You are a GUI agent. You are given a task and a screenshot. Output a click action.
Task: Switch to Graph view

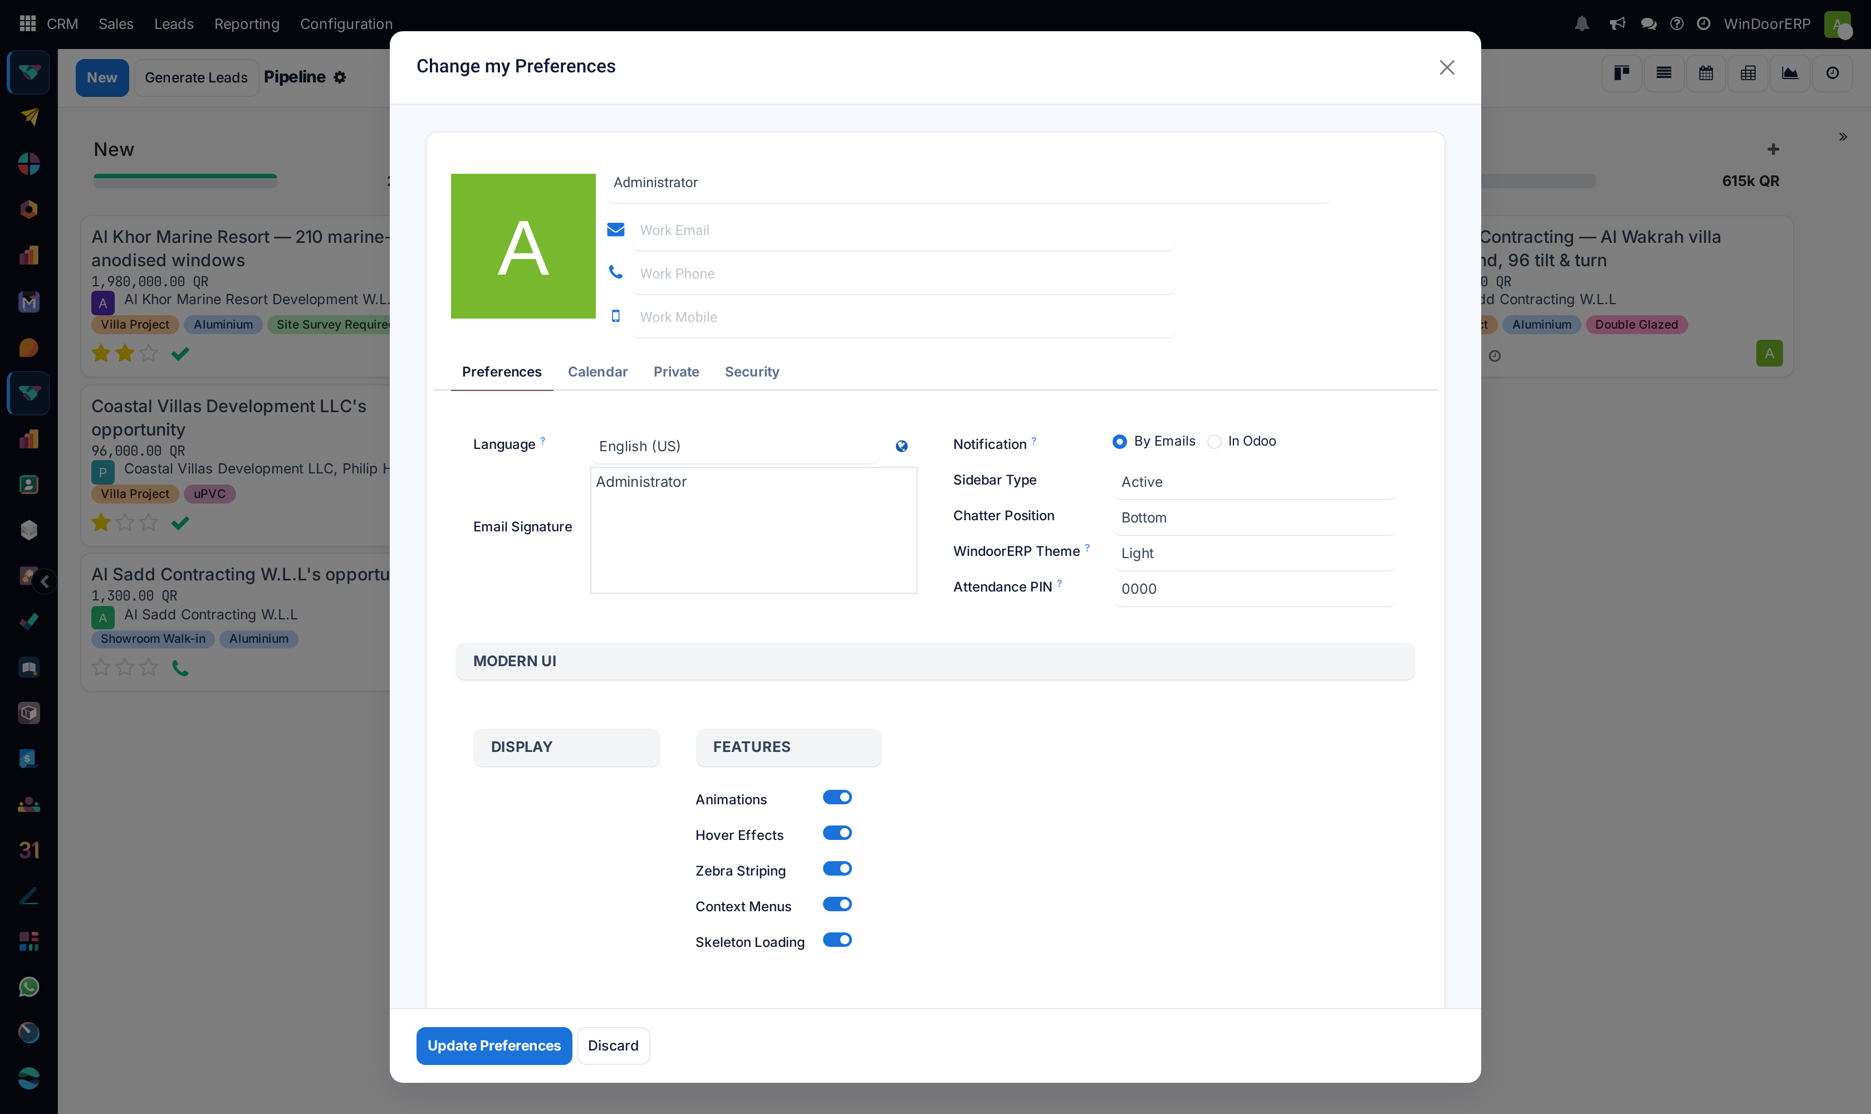pos(1790,73)
